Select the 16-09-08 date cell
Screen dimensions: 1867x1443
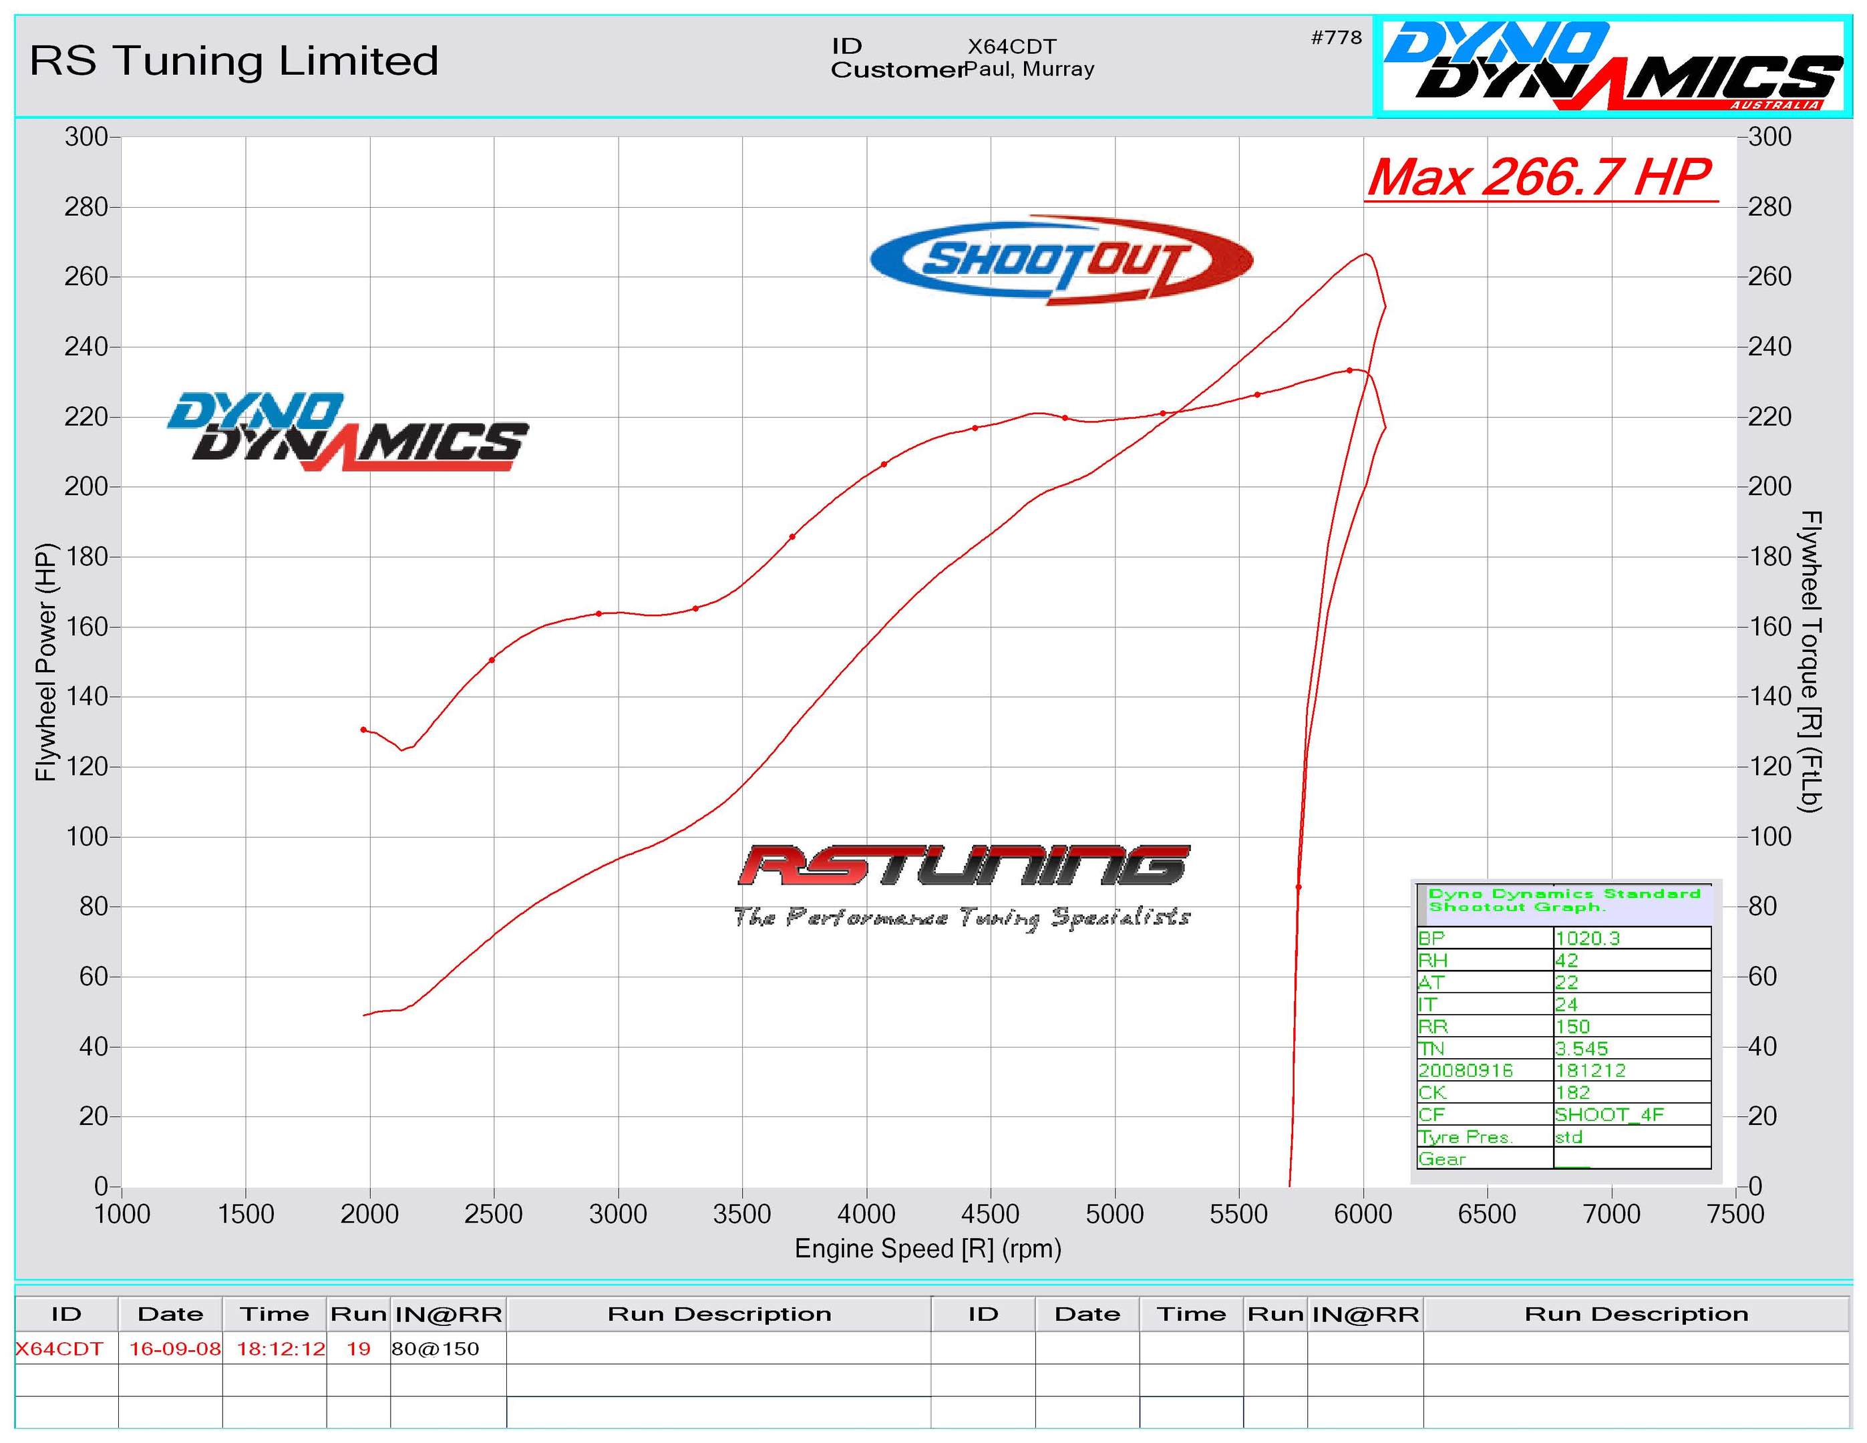point(174,1348)
